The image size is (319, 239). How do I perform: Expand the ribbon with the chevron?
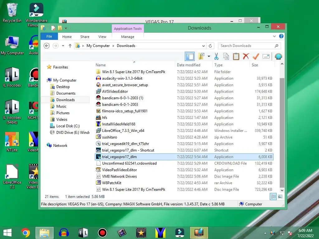[x=274, y=36]
